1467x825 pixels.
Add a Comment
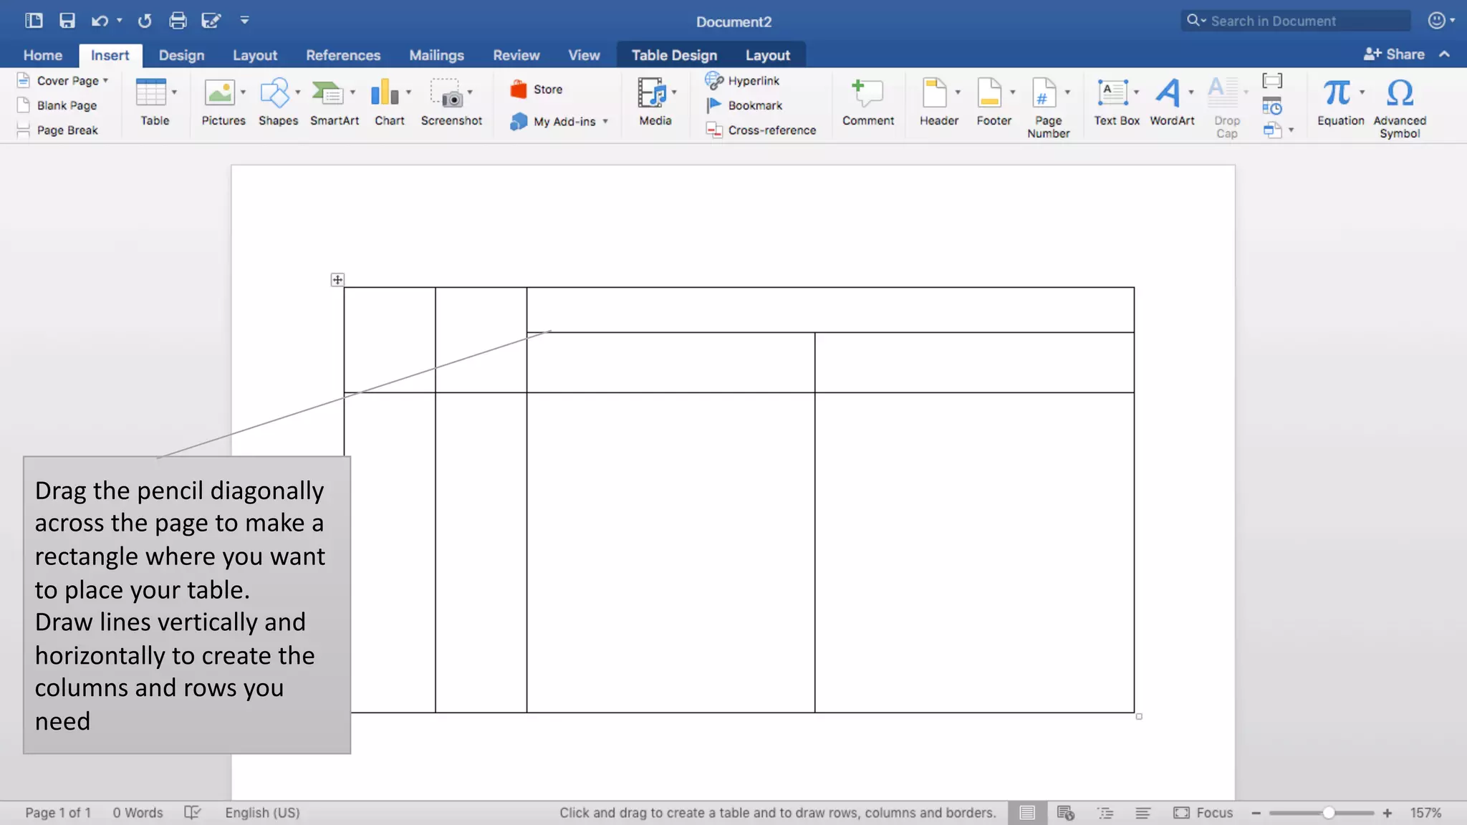tap(867, 102)
